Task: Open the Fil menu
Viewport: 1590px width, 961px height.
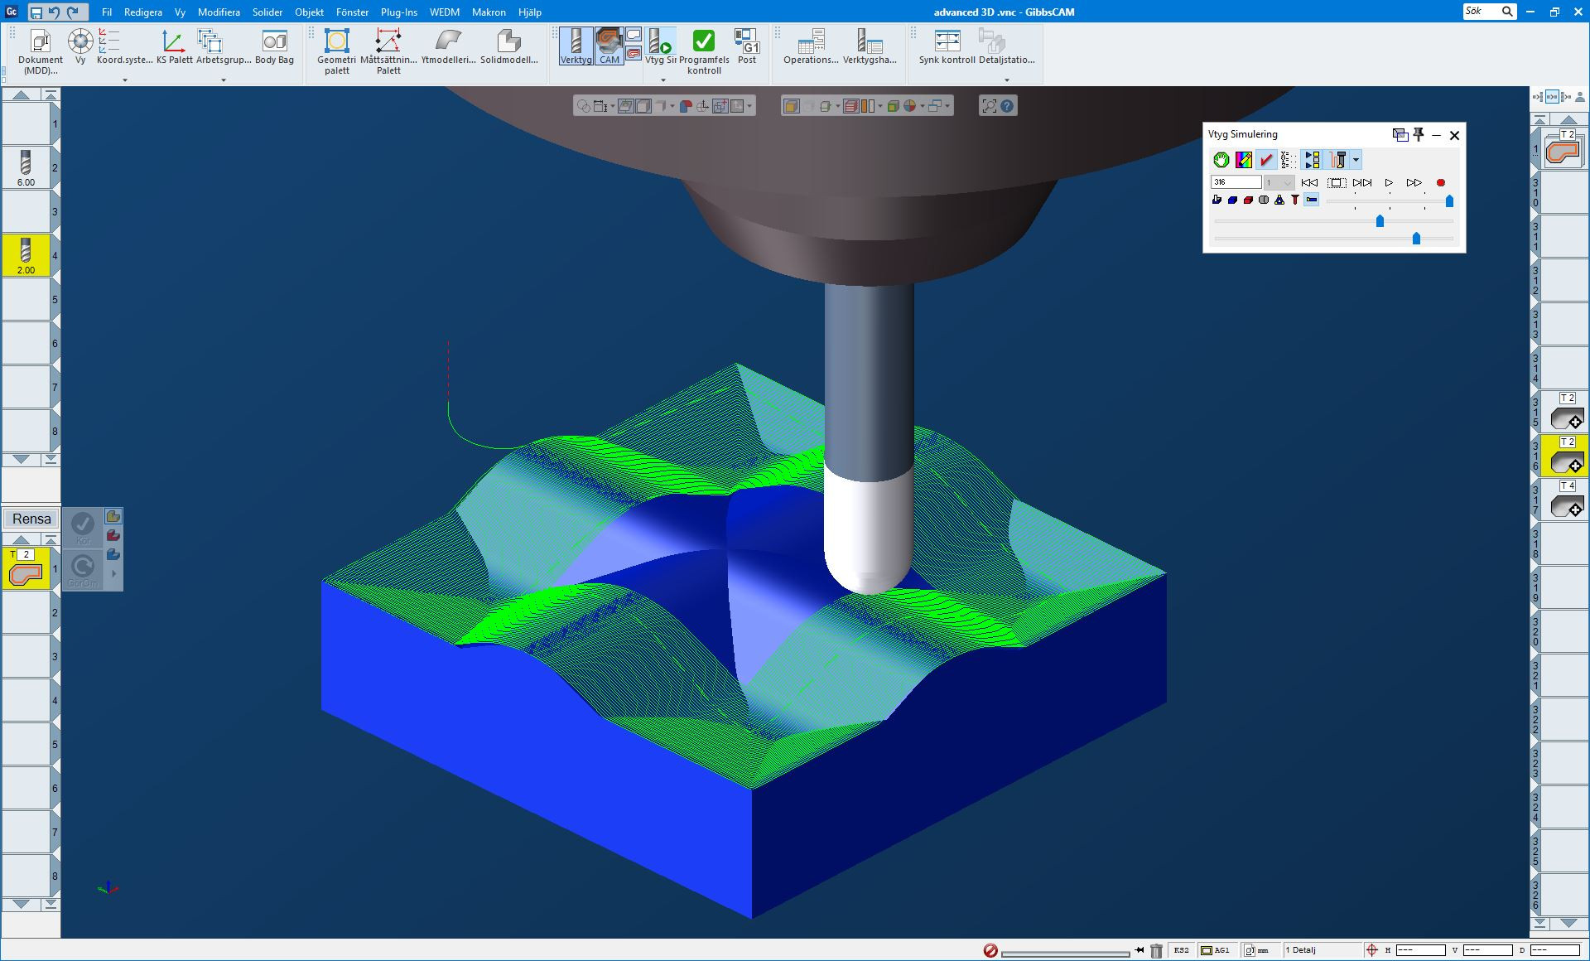Action: tap(107, 12)
